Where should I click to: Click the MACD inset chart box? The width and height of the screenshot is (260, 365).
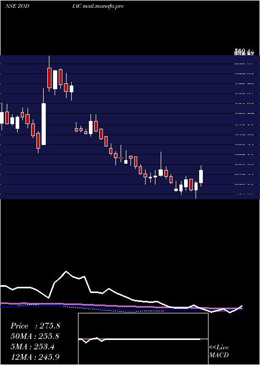coord(143,339)
